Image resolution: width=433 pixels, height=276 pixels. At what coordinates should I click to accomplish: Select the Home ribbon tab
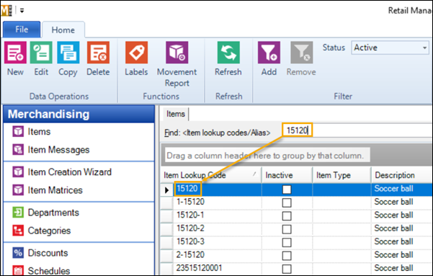(x=63, y=30)
